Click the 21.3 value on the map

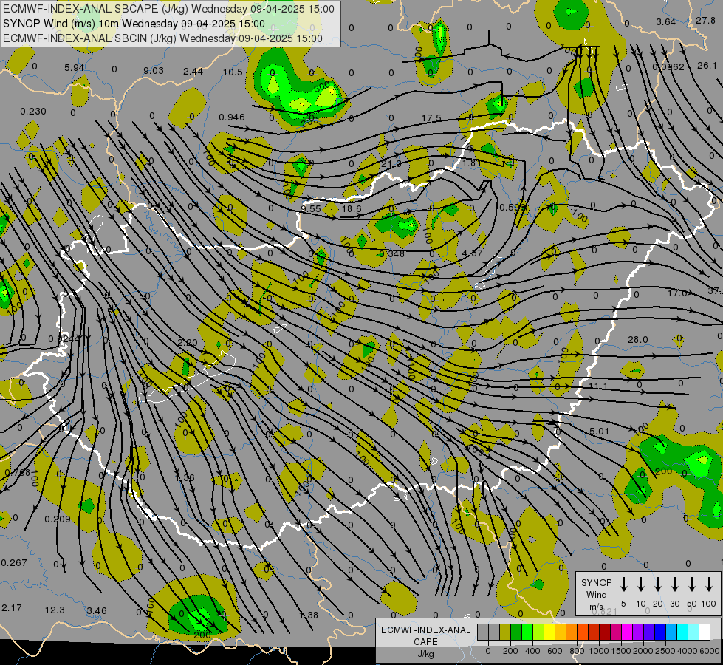pyautogui.click(x=391, y=163)
